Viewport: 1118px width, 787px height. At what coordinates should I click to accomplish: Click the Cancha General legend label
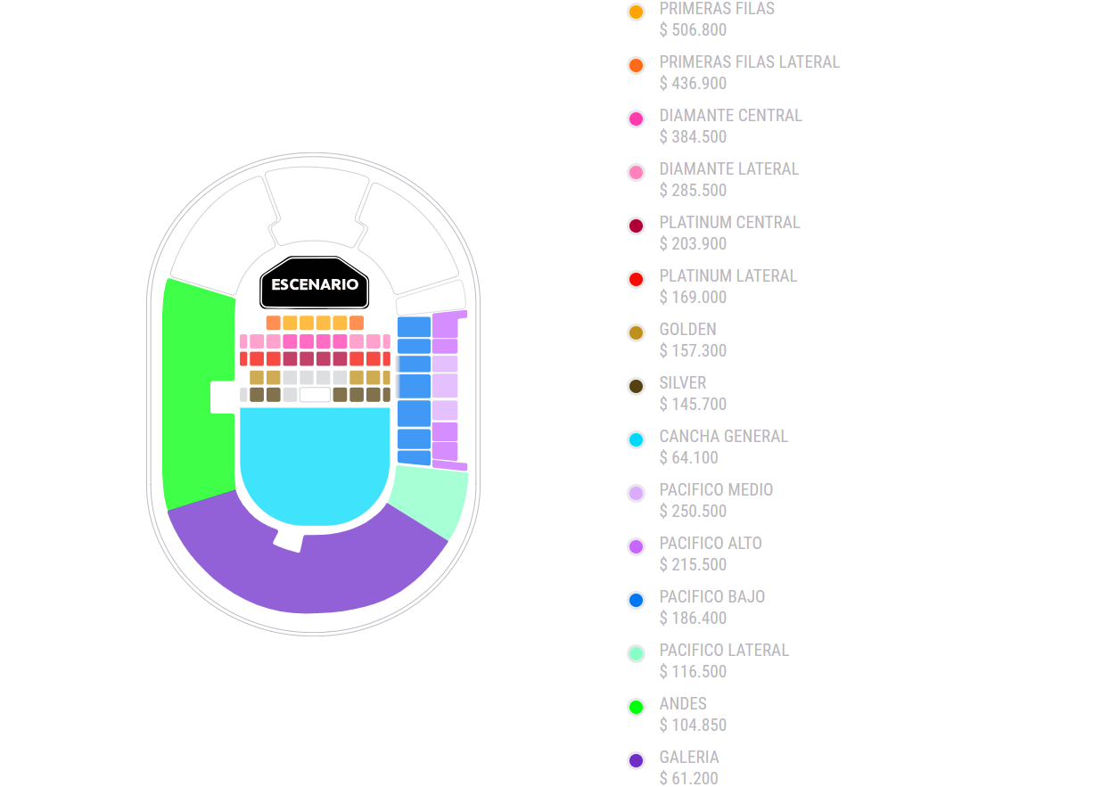click(x=723, y=437)
